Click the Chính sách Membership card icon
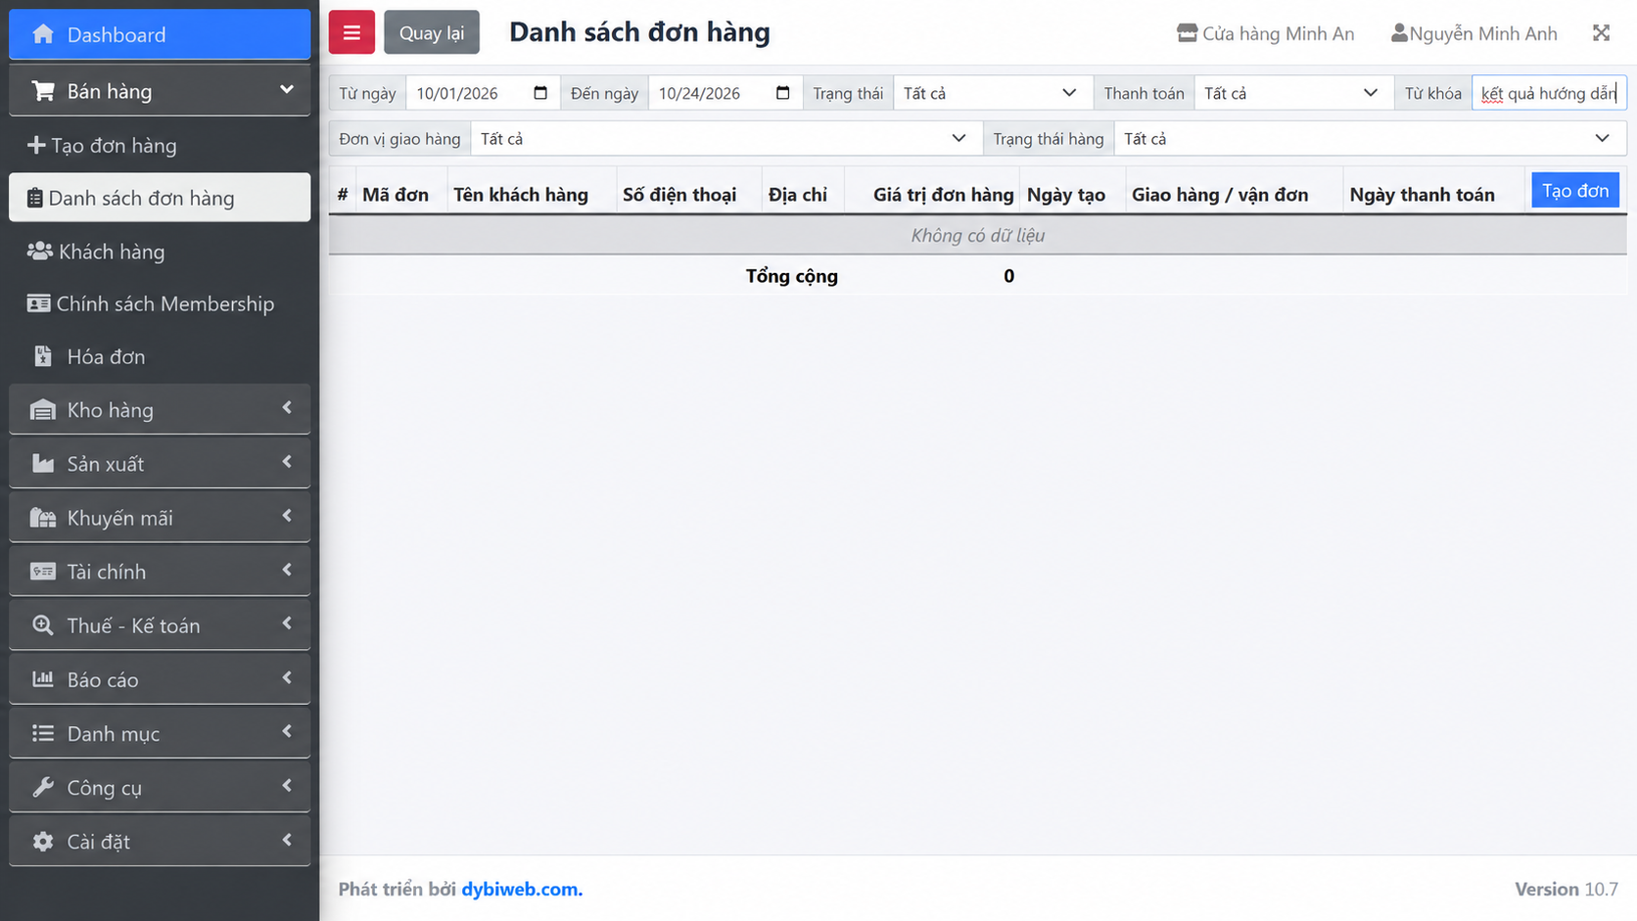1637x921 pixels. coord(39,303)
